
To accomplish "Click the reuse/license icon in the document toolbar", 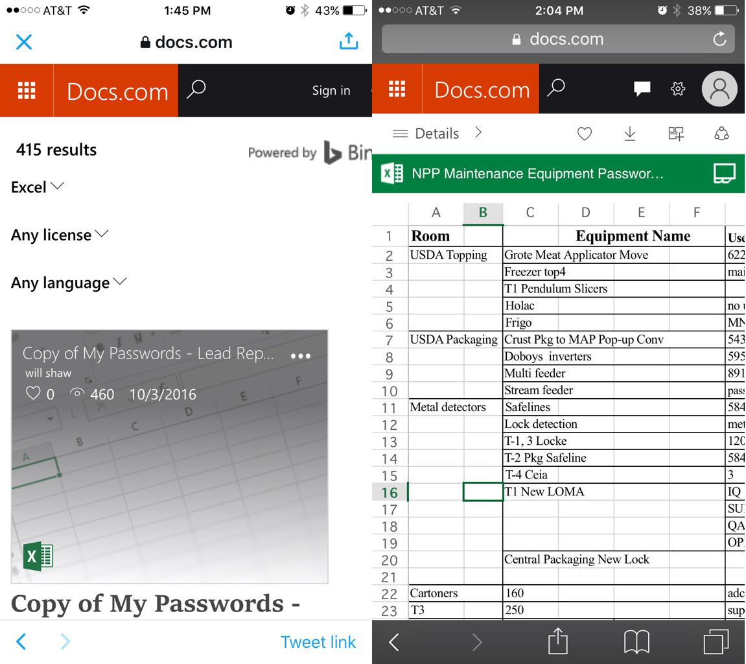I will [721, 134].
